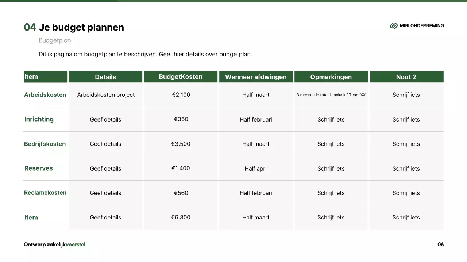This screenshot has height=262, width=467.
Task: Select the €2.100 budget cell
Action: [181, 95]
